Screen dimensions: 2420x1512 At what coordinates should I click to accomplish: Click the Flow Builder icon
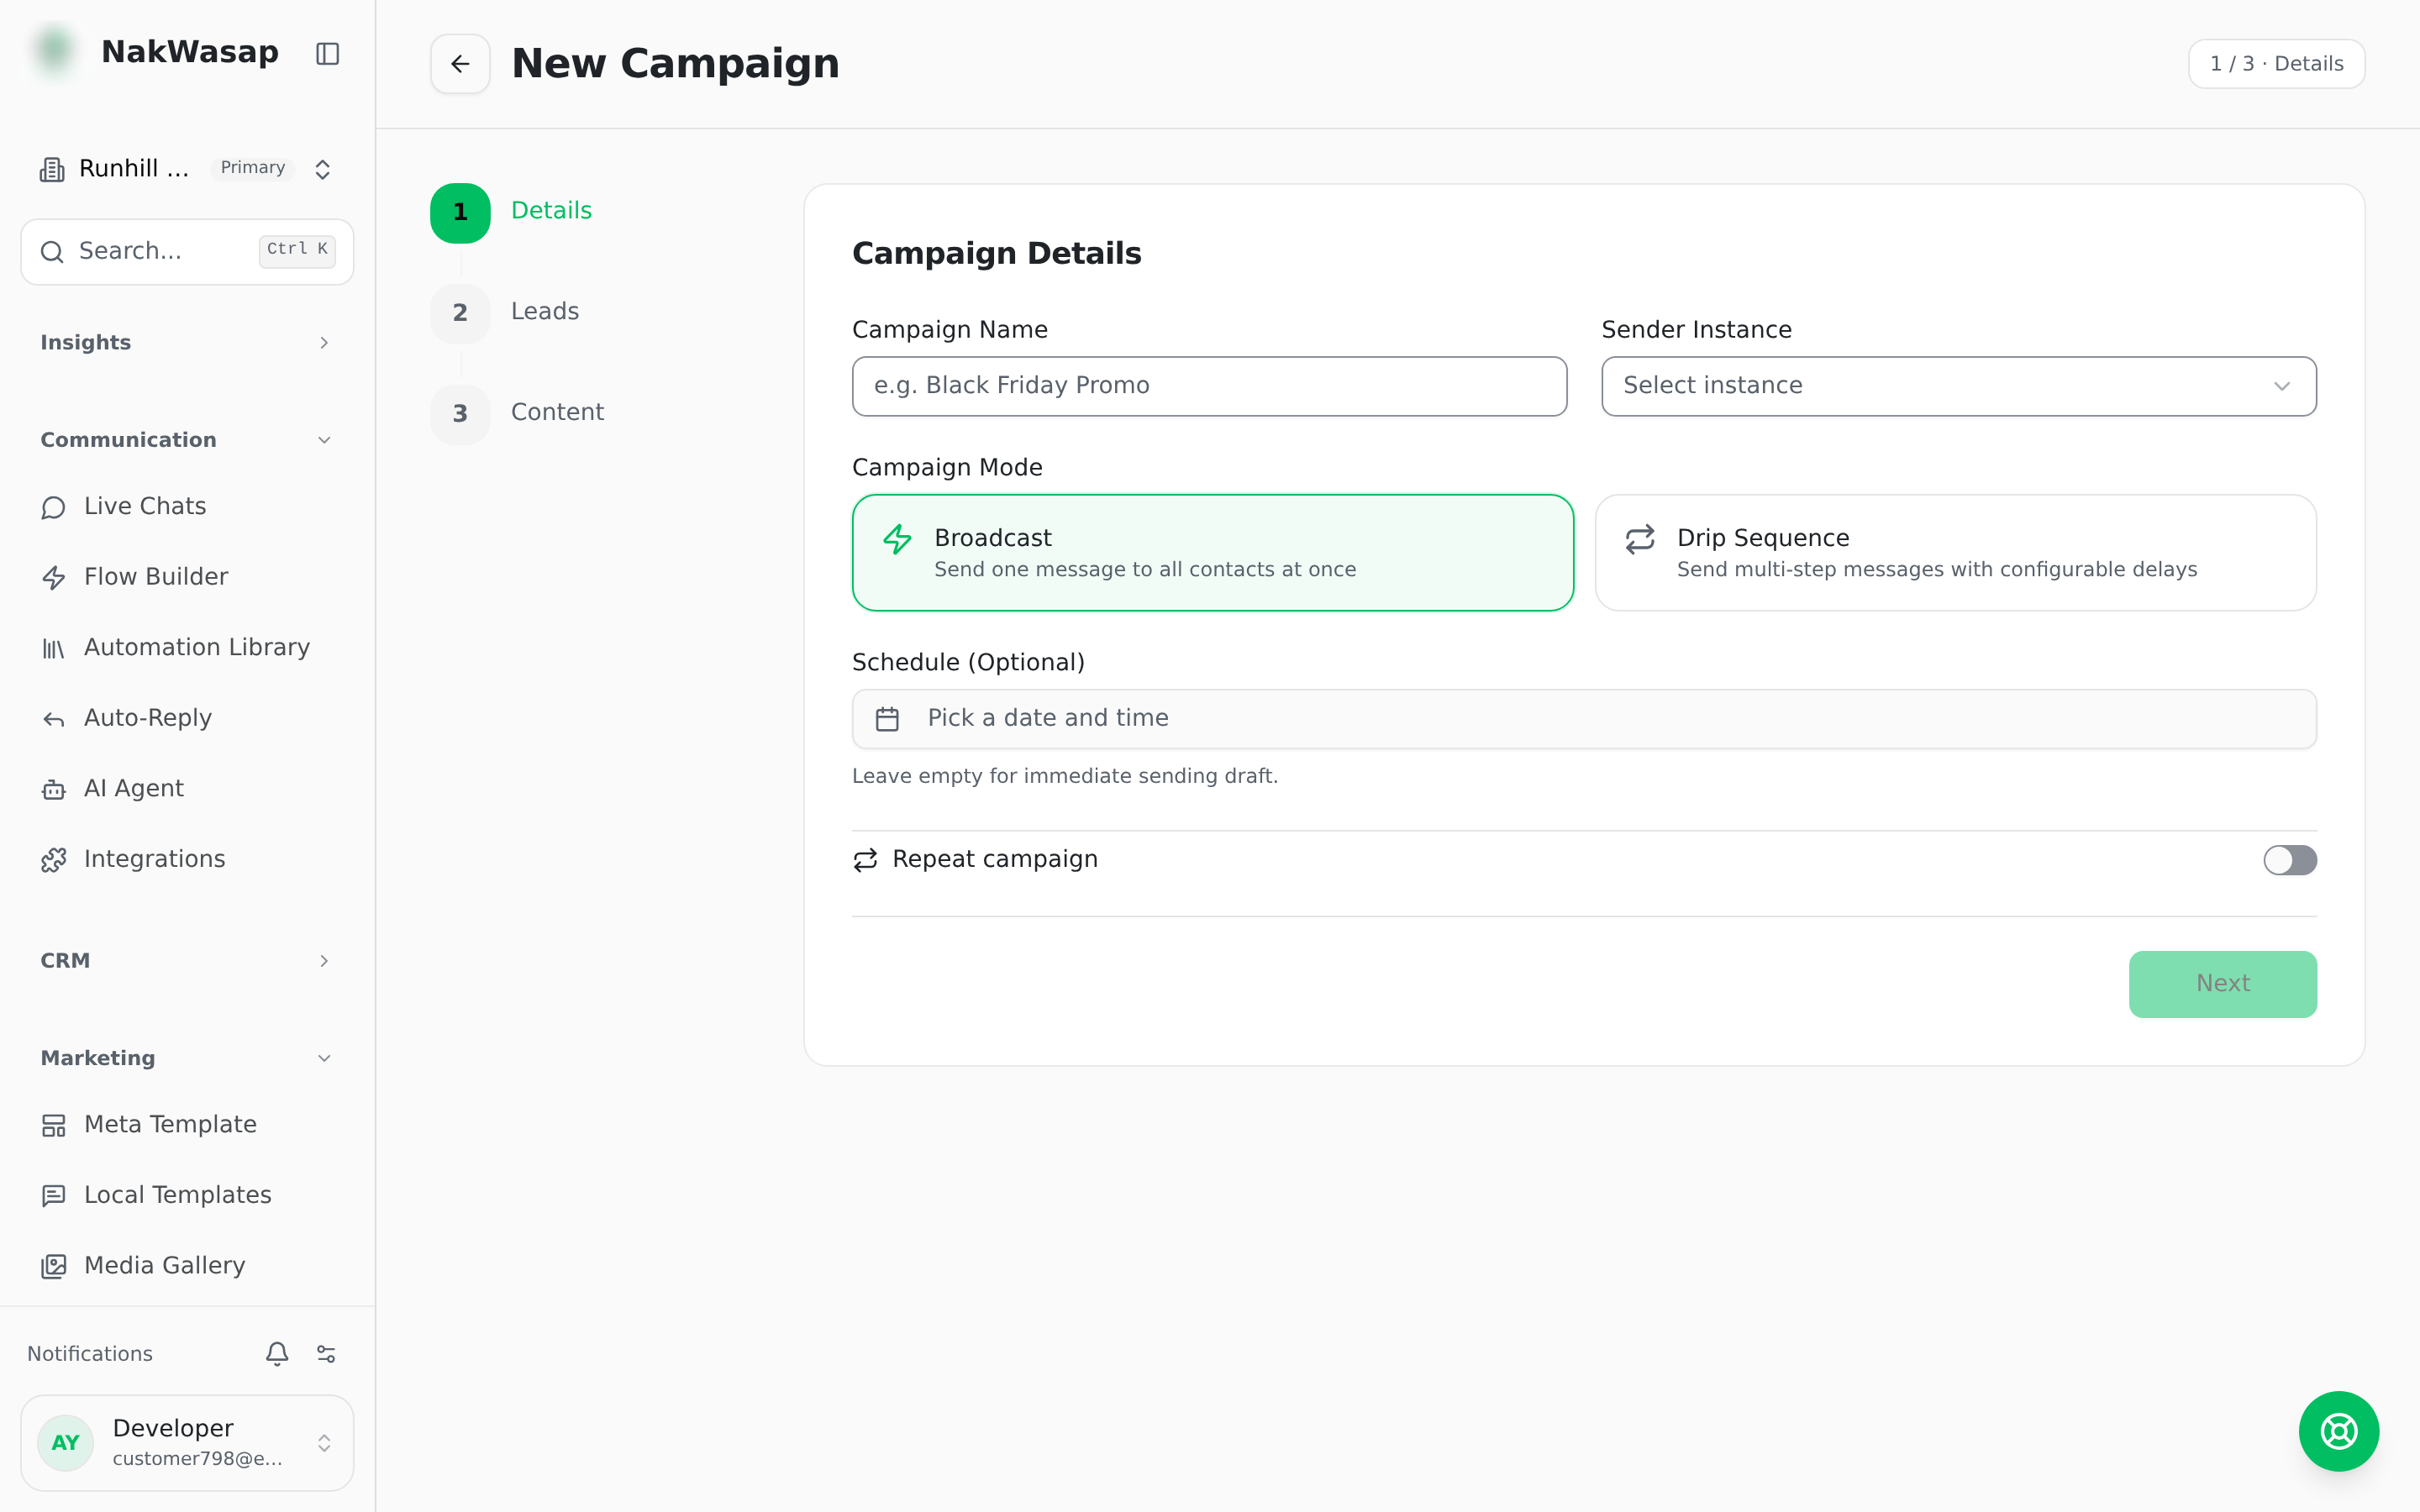[x=53, y=577]
